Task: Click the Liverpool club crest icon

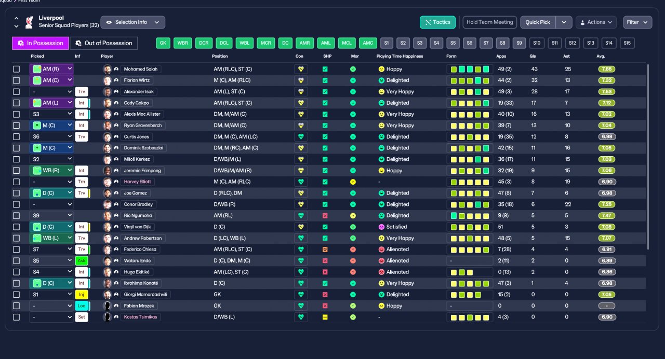Action: tap(30, 22)
